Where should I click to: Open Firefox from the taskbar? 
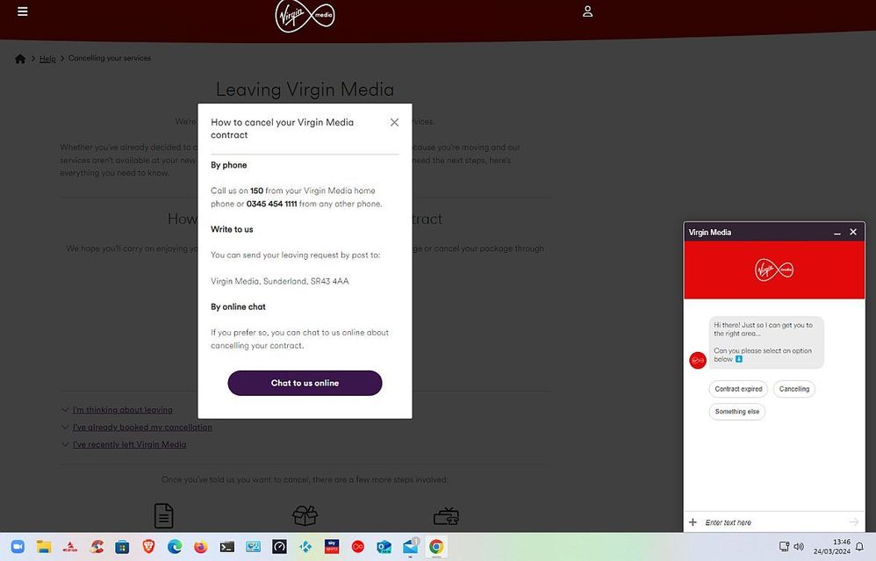click(x=200, y=546)
